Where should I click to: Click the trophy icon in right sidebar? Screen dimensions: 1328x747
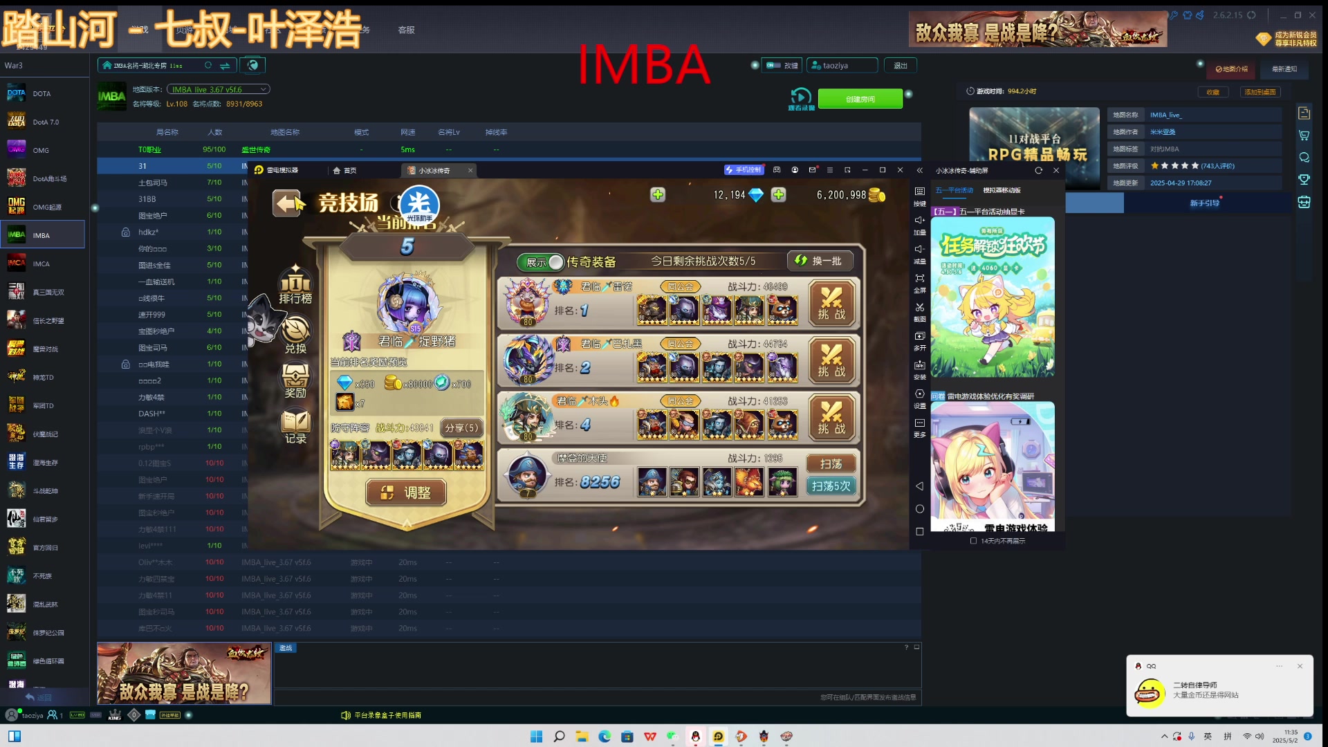[x=1304, y=180]
